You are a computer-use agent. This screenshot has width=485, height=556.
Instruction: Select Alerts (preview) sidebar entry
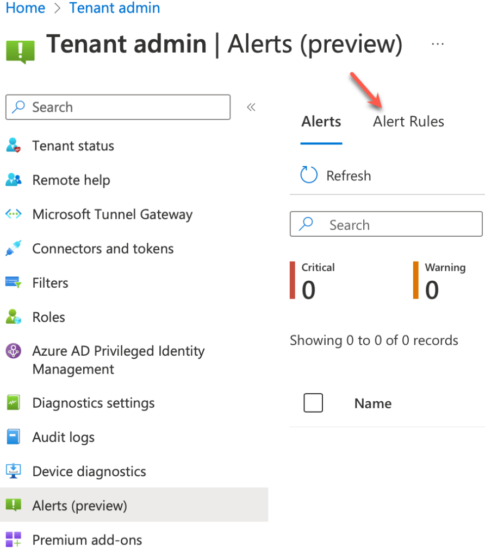tap(134, 506)
